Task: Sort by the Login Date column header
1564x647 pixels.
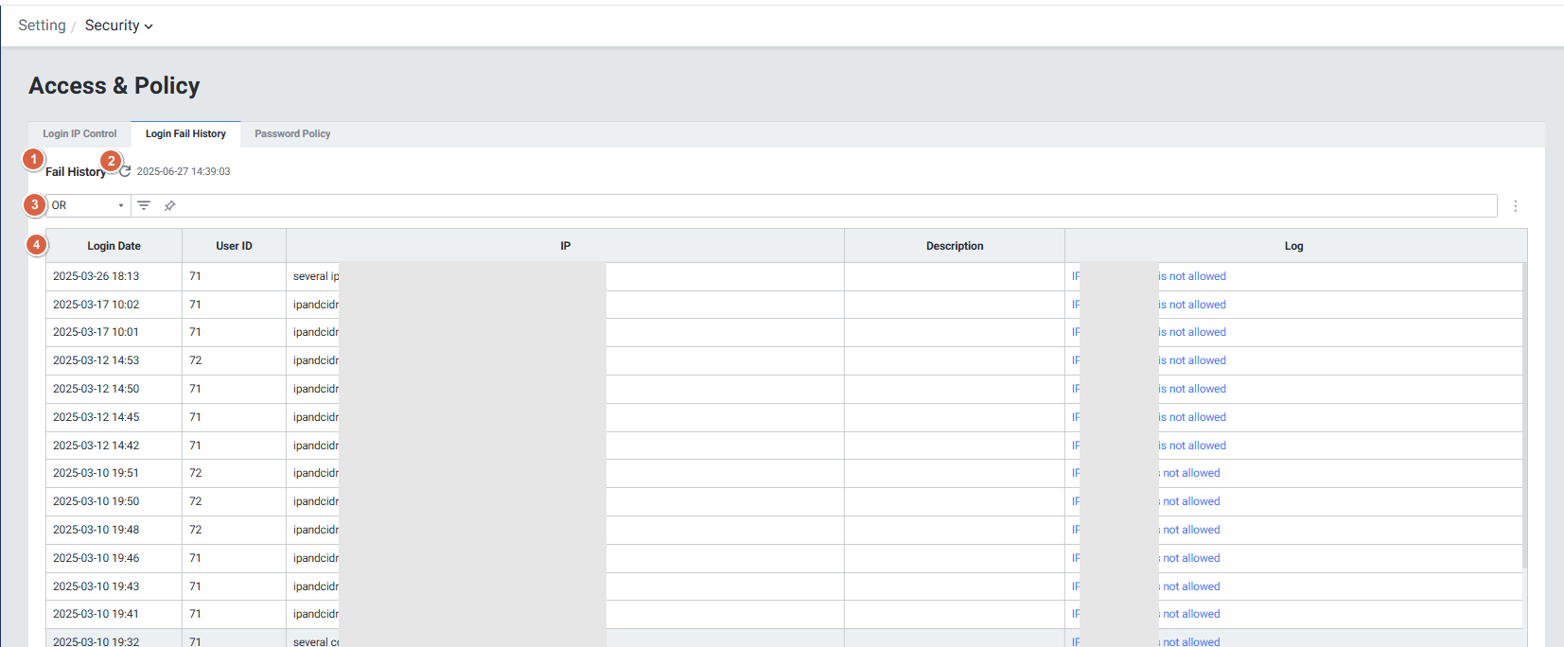Action: (114, 246)
